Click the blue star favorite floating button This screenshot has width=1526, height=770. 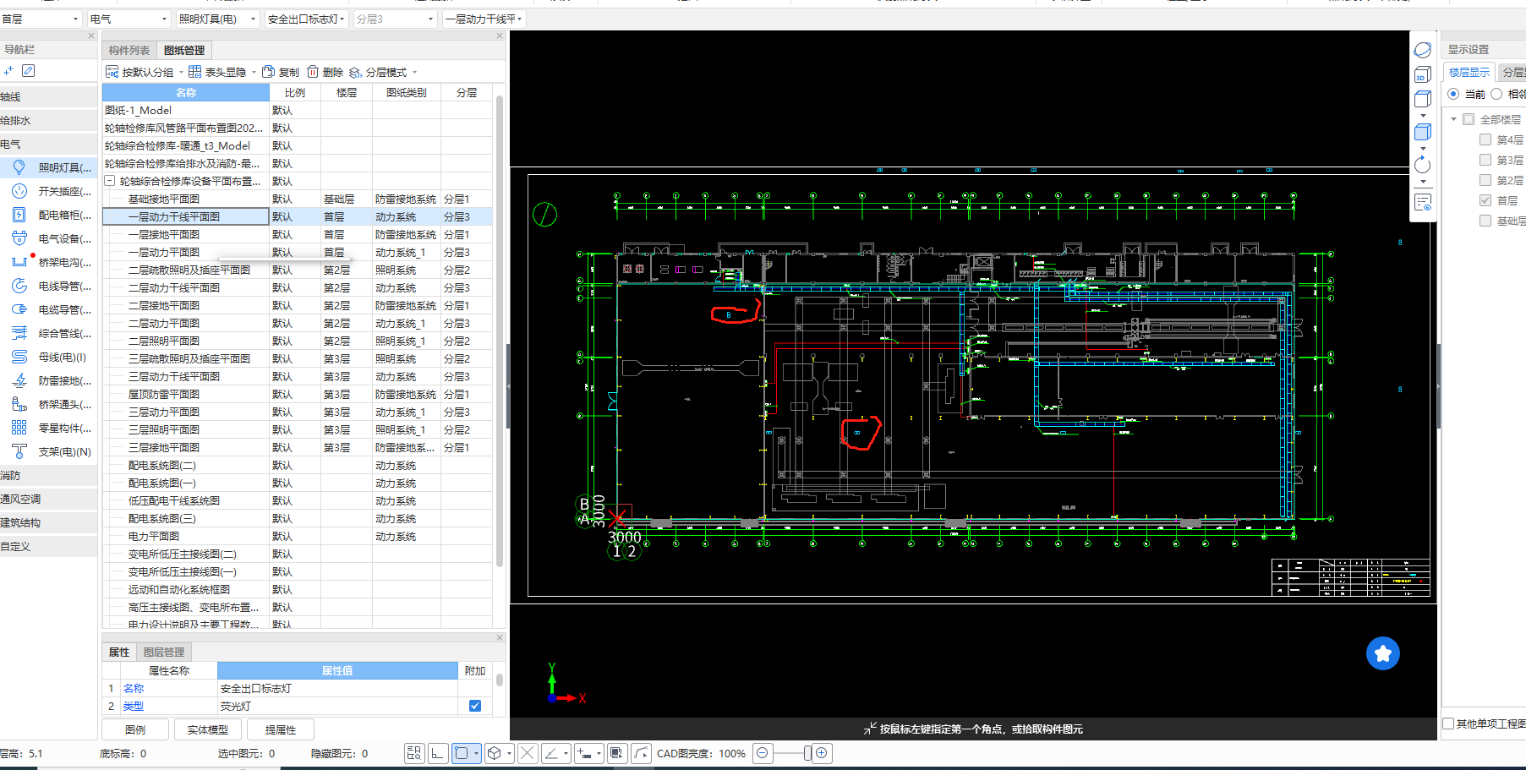click(x=1383, y=653)
